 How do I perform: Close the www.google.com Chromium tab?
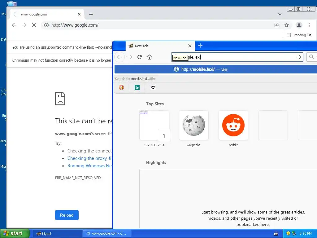coord(79,14)
